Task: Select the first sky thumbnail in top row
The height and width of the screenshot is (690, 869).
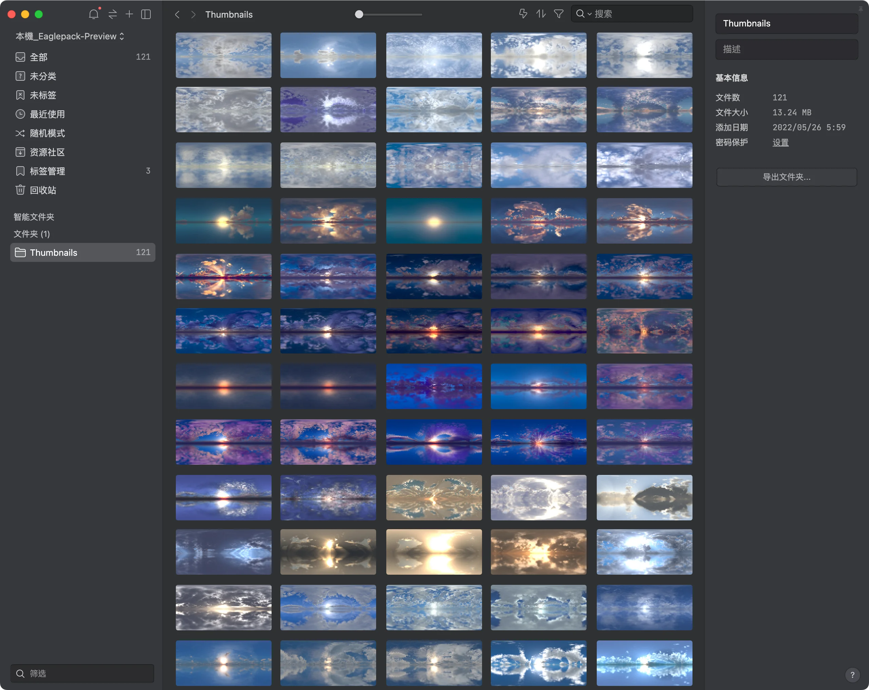Action: pyautogui.click(x=223, y=55)
